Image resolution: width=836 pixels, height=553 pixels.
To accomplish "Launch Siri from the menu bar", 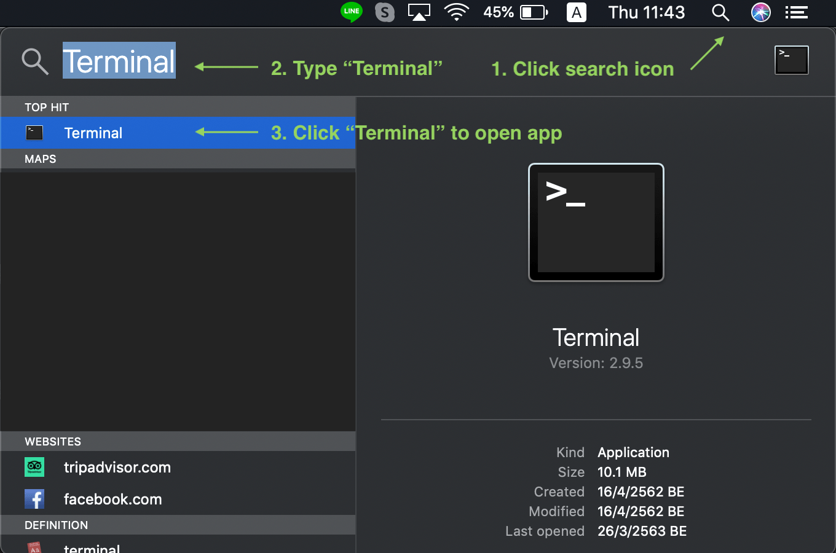I will 761,12.
